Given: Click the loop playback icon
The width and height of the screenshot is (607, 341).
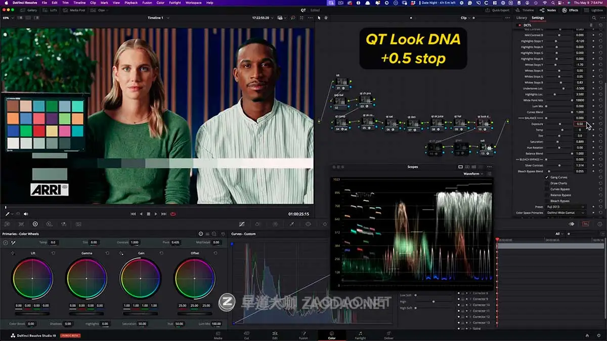Looking at the screenshot, I should coord(173,214).
